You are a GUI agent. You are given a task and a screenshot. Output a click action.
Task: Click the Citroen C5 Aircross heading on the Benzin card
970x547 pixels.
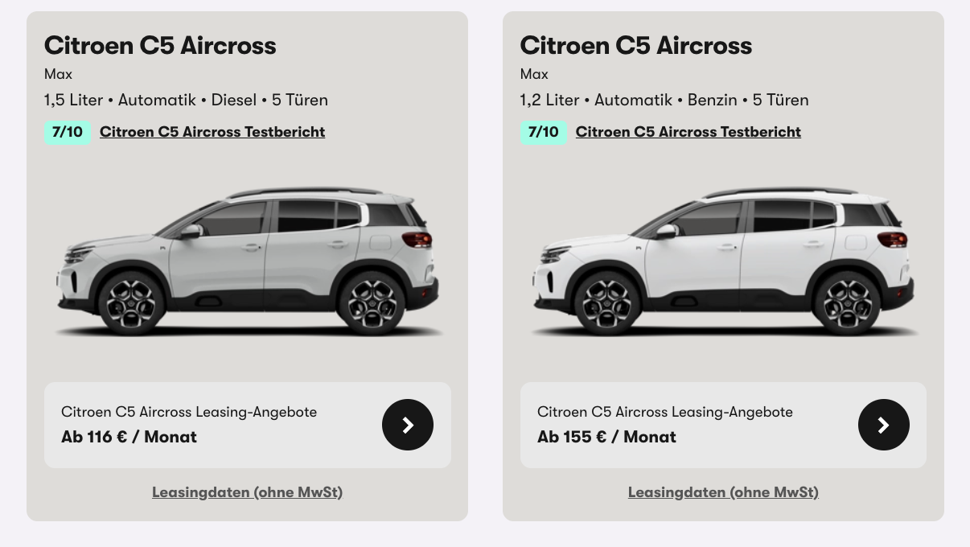tap(636, 46)
